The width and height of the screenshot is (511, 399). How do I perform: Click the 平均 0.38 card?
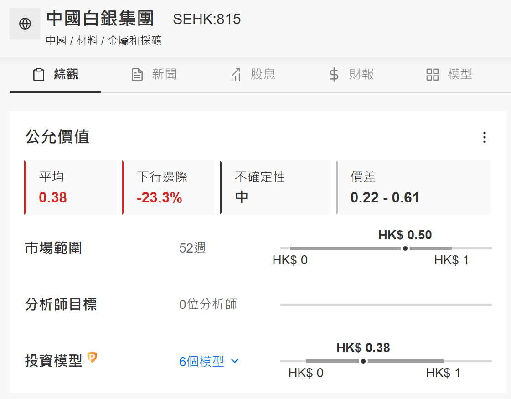click(x=70, y=187)
